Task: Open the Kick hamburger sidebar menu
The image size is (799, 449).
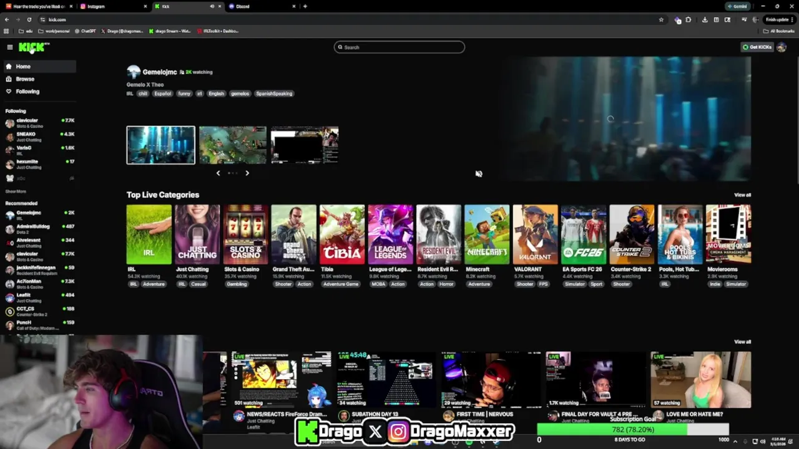Action: pos(10,47)
